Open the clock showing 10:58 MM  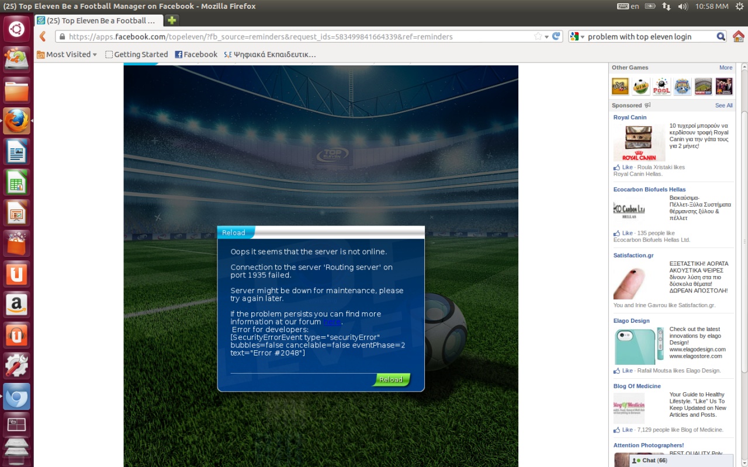tap(712, 6)
